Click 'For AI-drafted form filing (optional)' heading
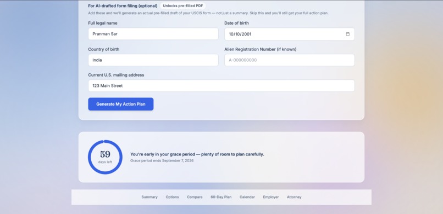The image size is (443, 214). [123, 5]
